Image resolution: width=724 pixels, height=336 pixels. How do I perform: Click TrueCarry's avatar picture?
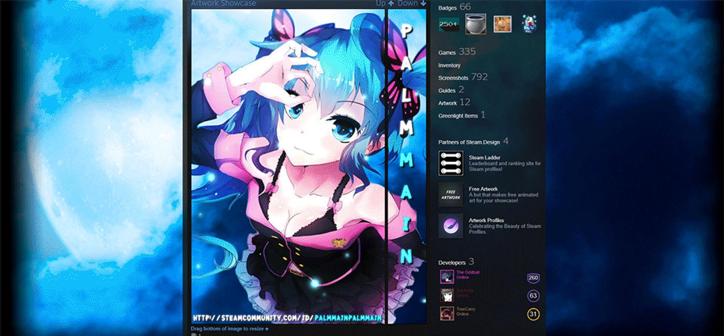[x=447, y=313]
